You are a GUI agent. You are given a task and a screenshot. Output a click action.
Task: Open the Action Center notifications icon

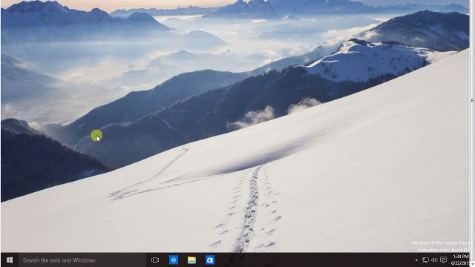(444, 260)
